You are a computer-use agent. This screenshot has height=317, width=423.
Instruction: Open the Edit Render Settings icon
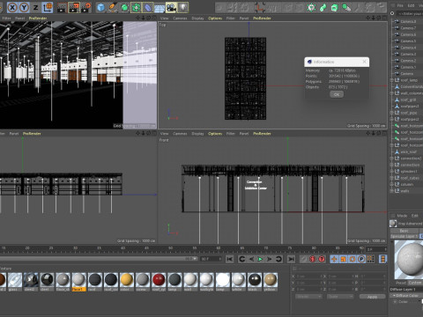[x=85, y=7]
